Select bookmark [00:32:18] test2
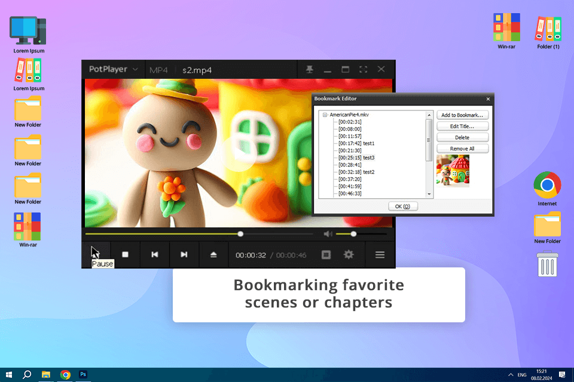 356,172
